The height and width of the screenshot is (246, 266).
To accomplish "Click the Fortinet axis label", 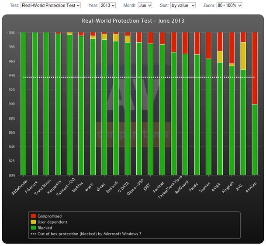I will (159, 187).
